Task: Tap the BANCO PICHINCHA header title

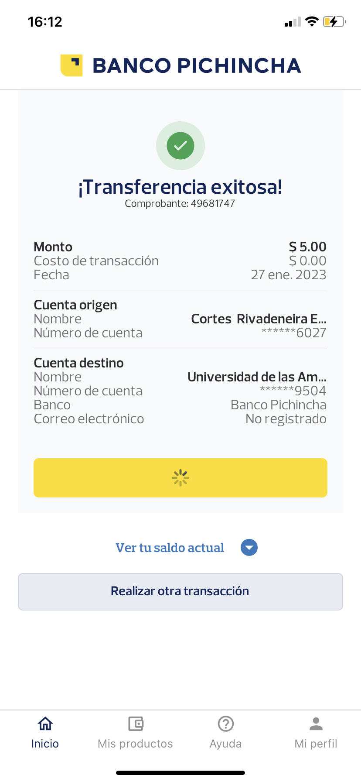Action: tap(197, 65)
